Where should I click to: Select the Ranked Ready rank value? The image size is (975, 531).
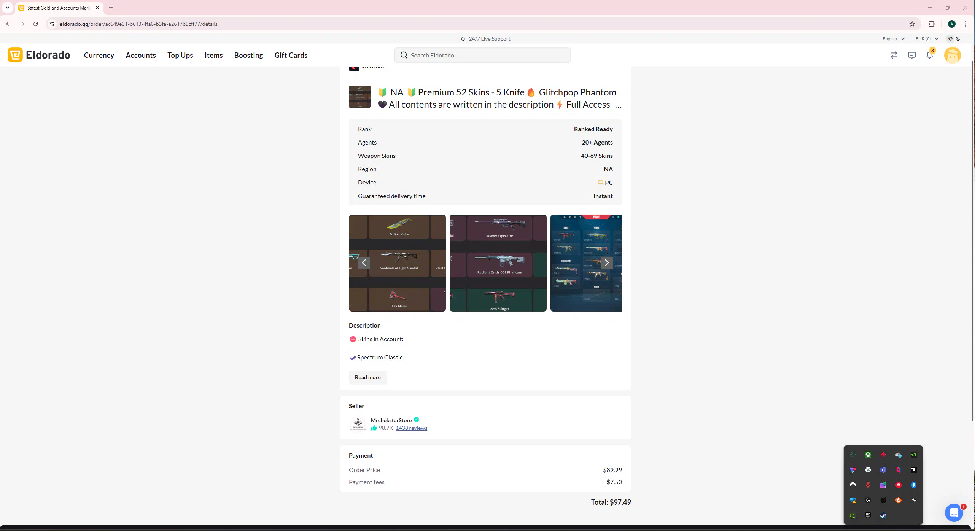point(593,129)
